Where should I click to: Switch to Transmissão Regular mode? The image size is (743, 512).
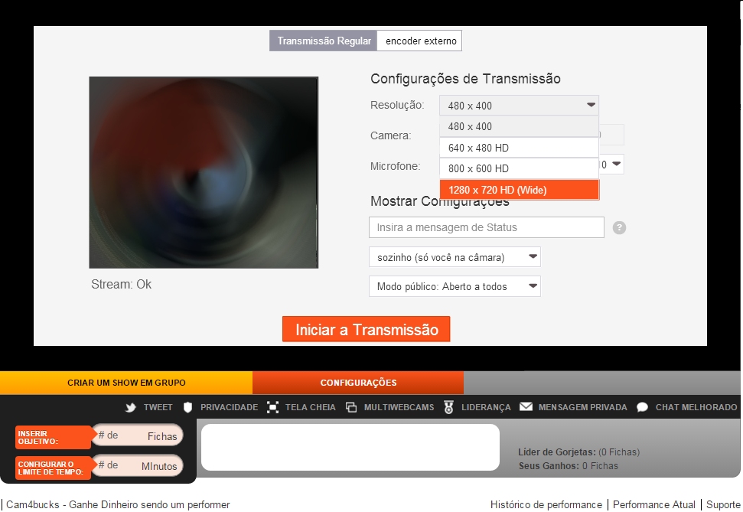point(324,41)
